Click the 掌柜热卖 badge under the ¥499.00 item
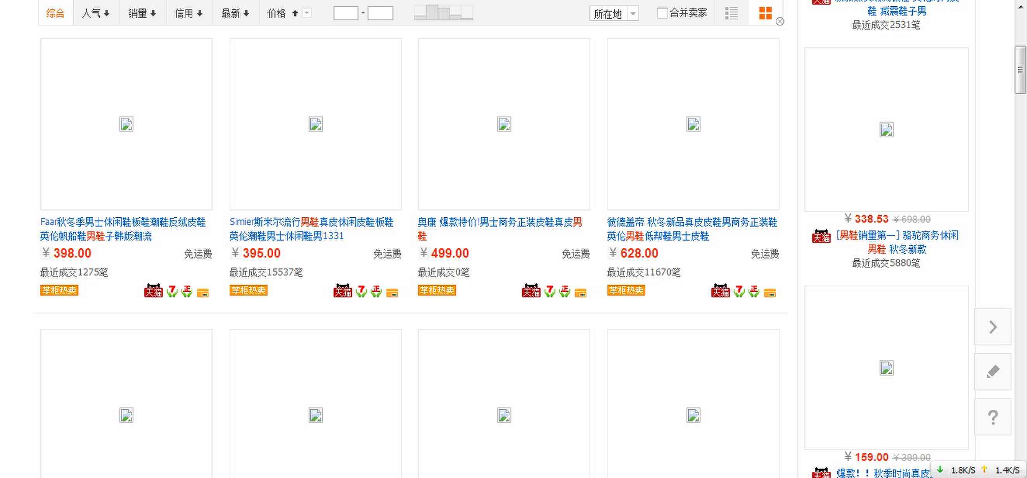 437,290
